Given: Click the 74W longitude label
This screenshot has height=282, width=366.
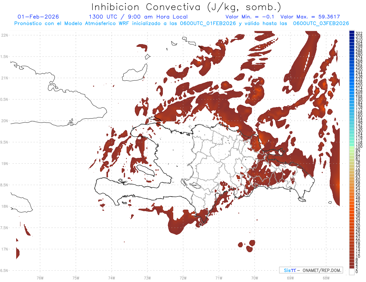Looking at the screenshot, I should 111,277.
